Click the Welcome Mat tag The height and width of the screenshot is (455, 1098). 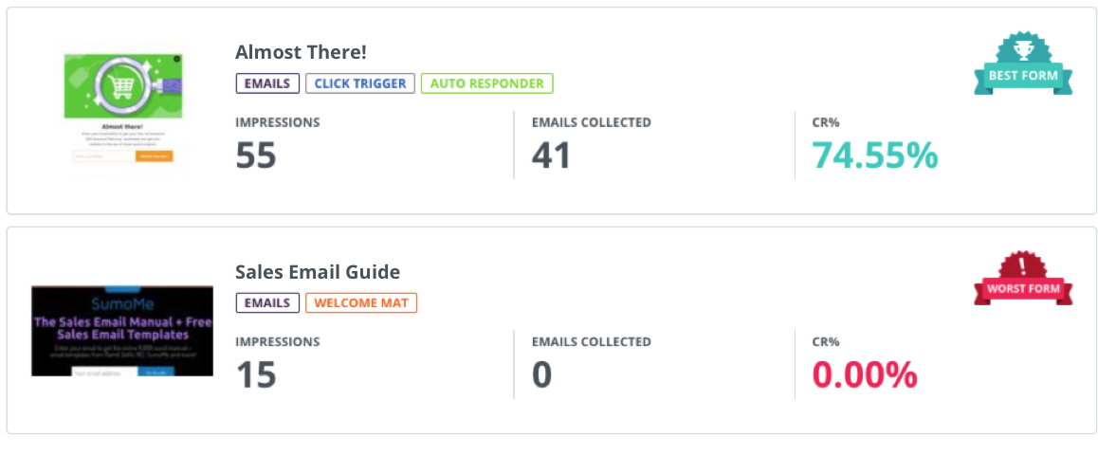pos(361,303)
